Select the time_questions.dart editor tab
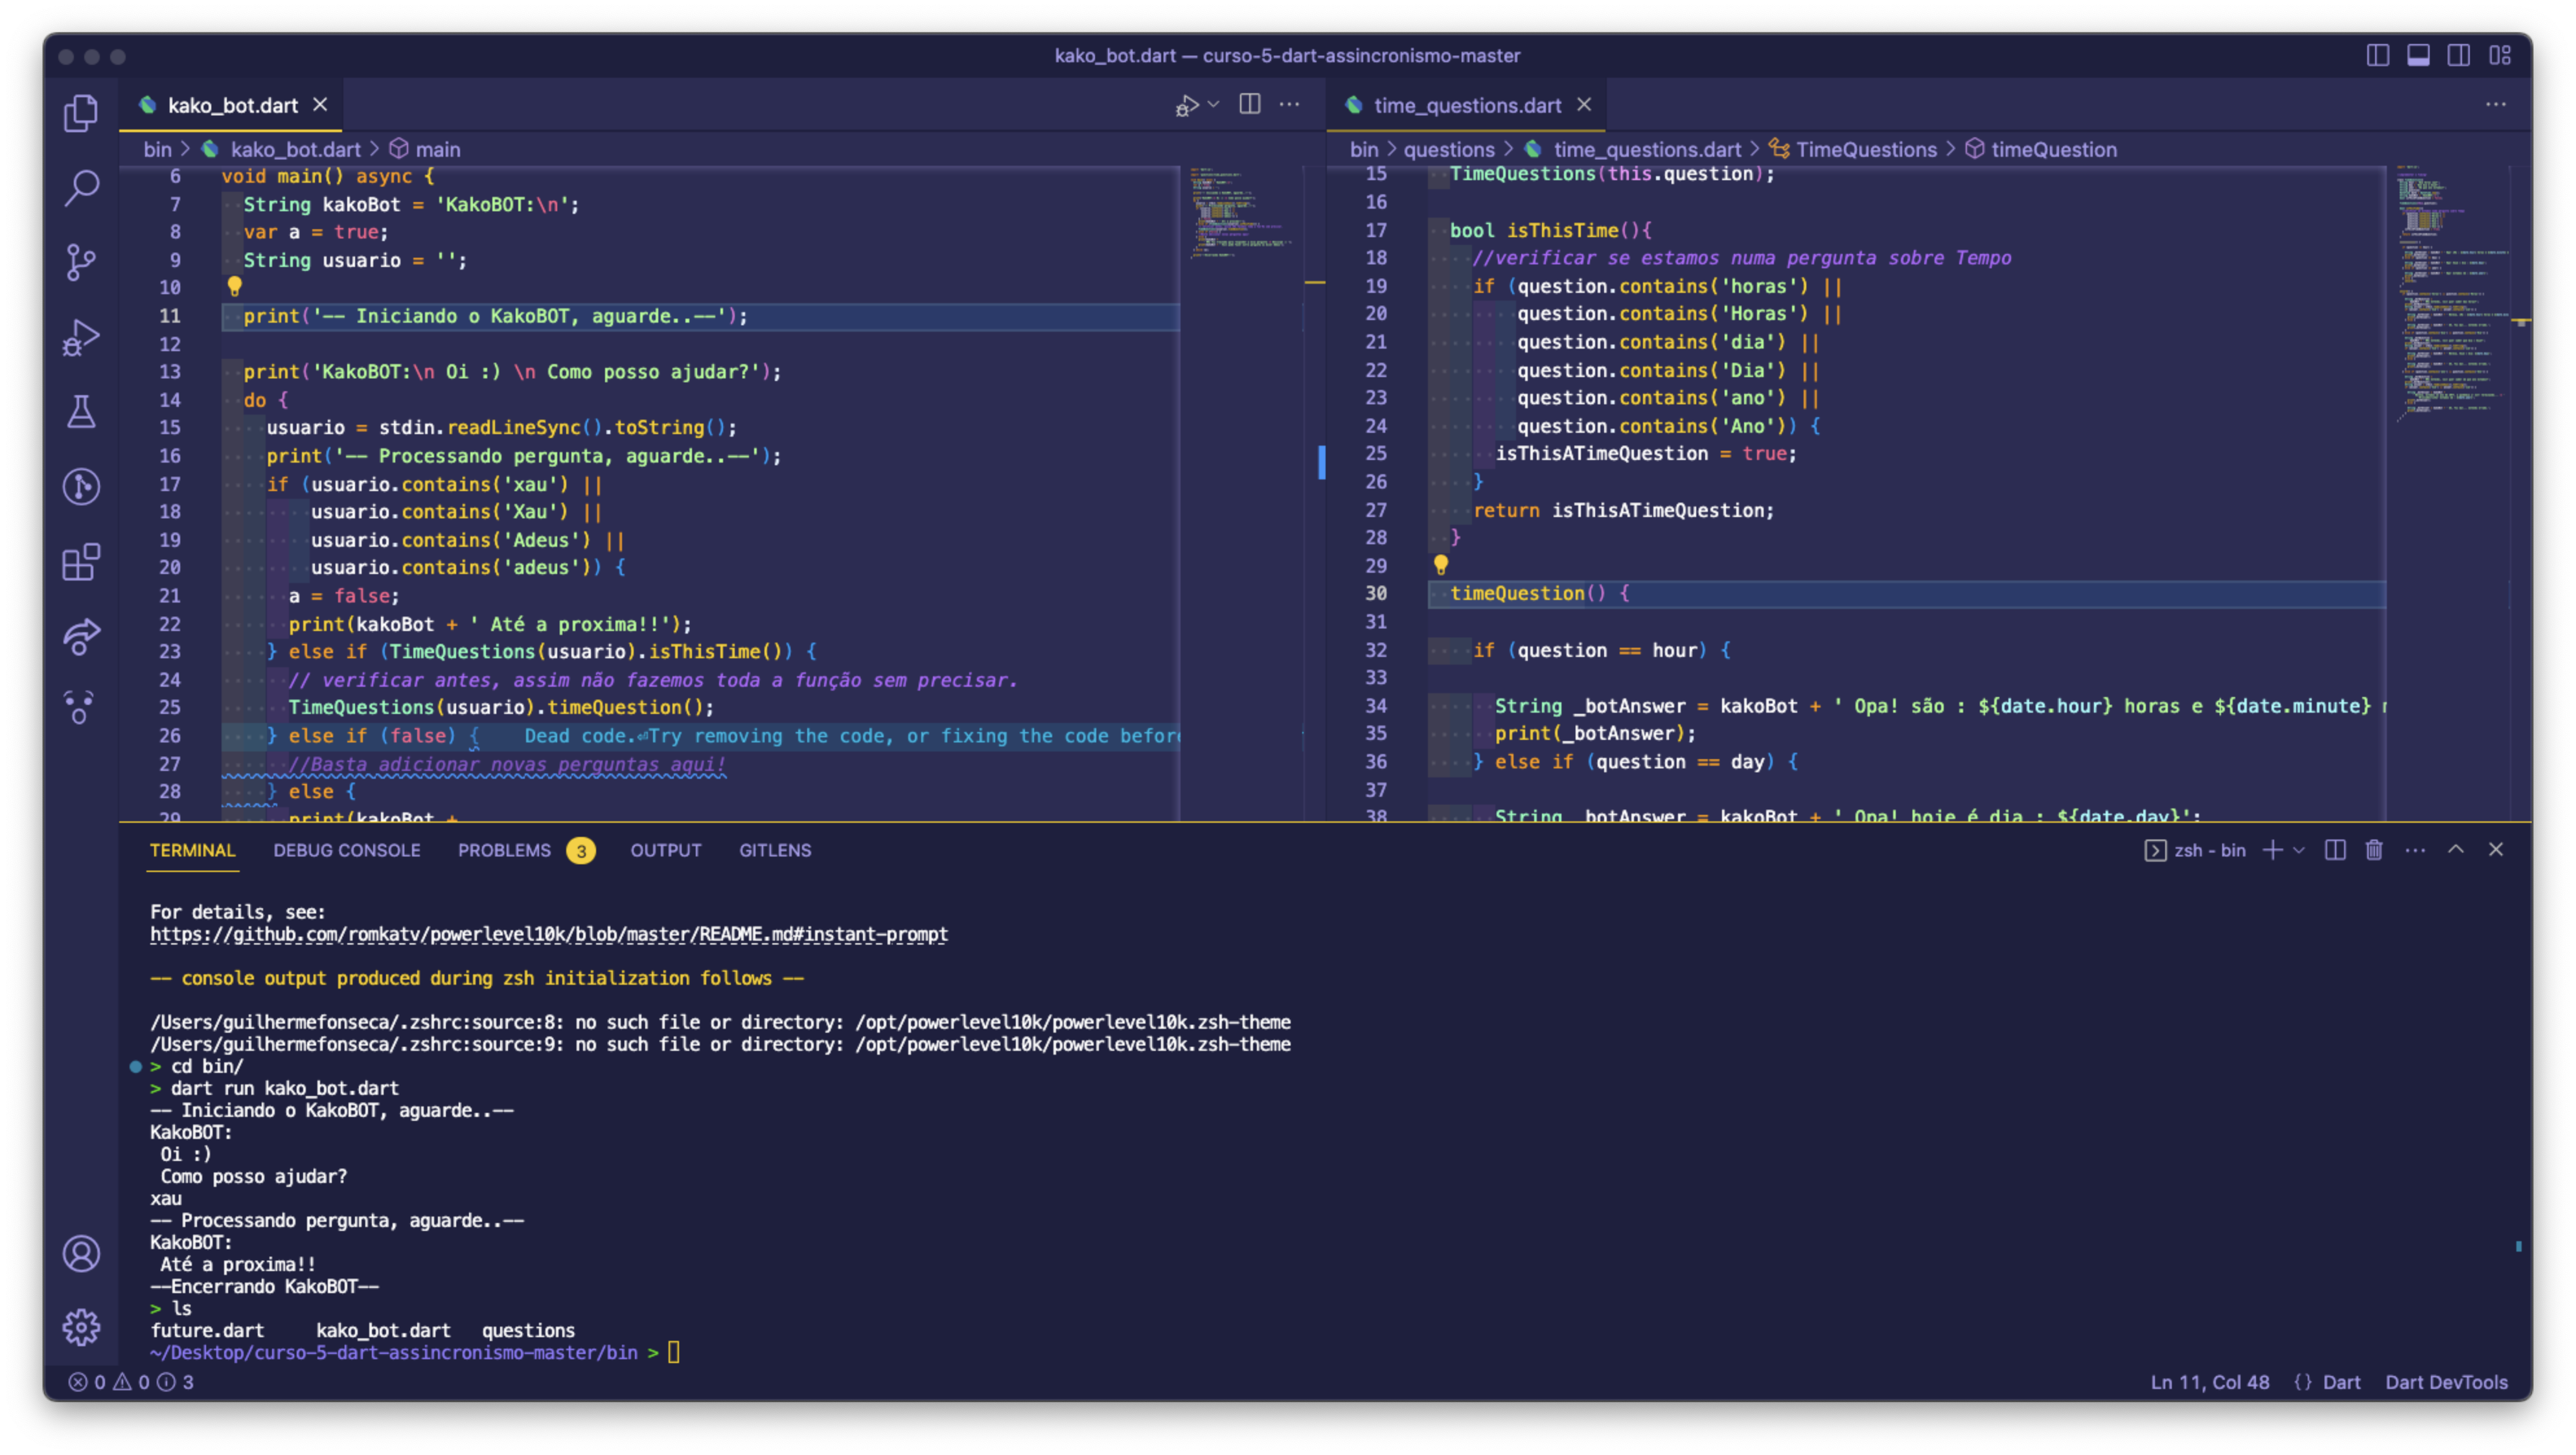 coord(1466,105)
